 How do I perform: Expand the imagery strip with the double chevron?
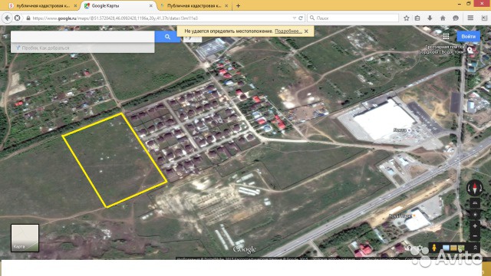point(475,248)
